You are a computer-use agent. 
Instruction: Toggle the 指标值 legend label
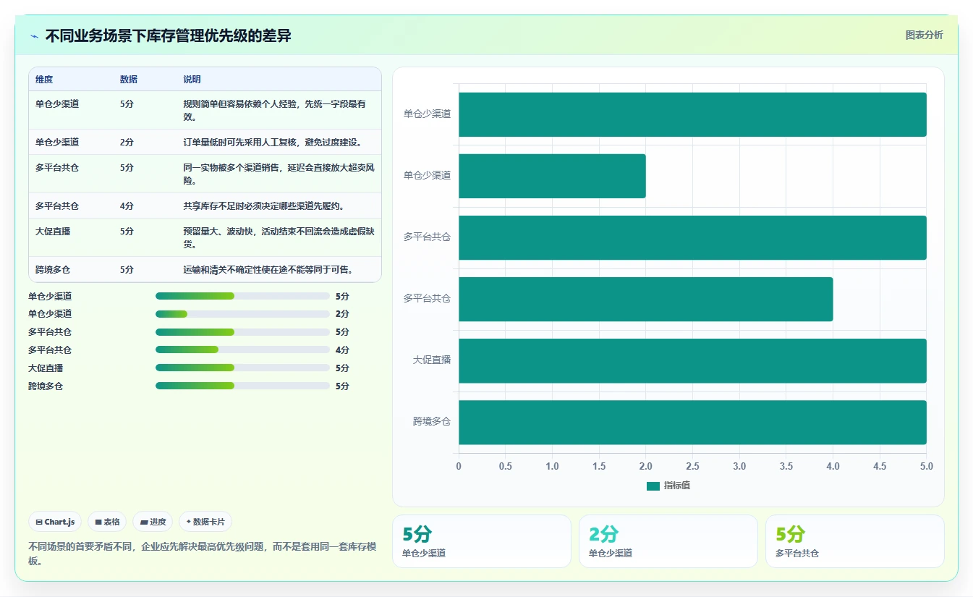click(677, 486)
